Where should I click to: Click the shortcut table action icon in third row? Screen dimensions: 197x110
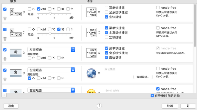pos(91,53)
